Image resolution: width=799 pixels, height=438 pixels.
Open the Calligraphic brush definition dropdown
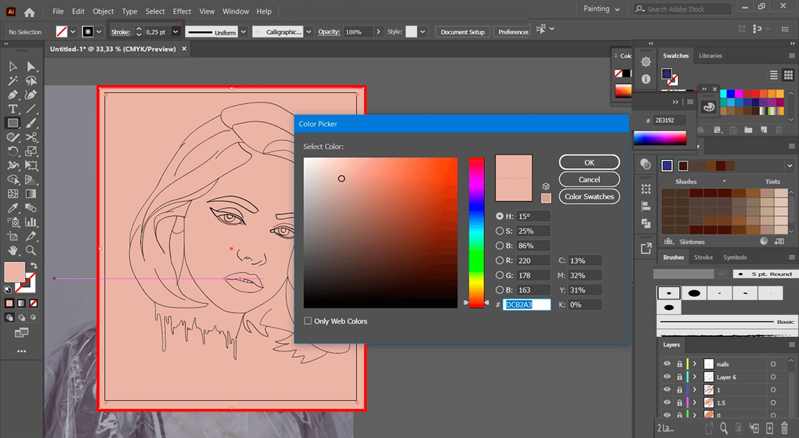click(308, 32)
